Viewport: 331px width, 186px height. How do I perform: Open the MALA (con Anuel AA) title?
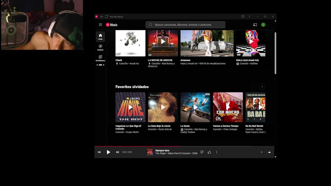click(x=247, y=60)
